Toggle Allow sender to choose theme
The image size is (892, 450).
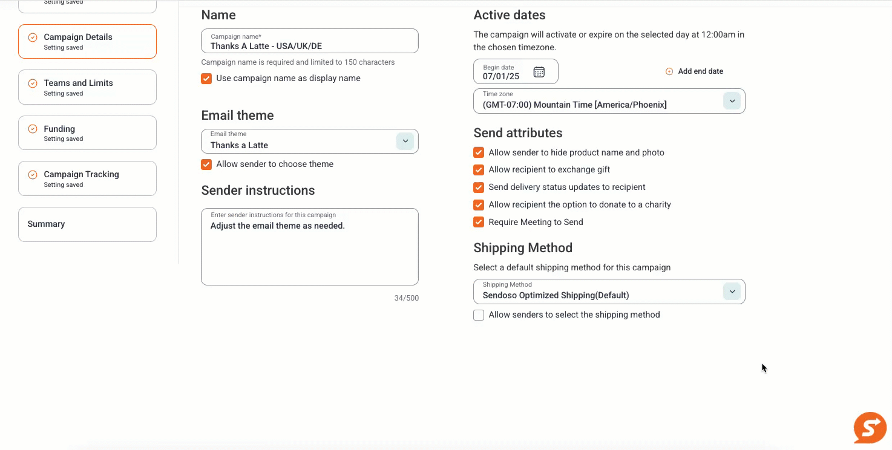pos(206,165)
